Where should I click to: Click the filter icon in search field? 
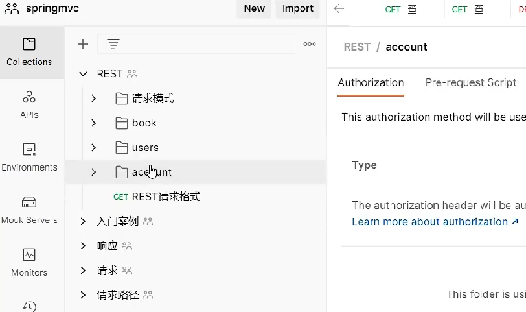(x=113, y=44)
